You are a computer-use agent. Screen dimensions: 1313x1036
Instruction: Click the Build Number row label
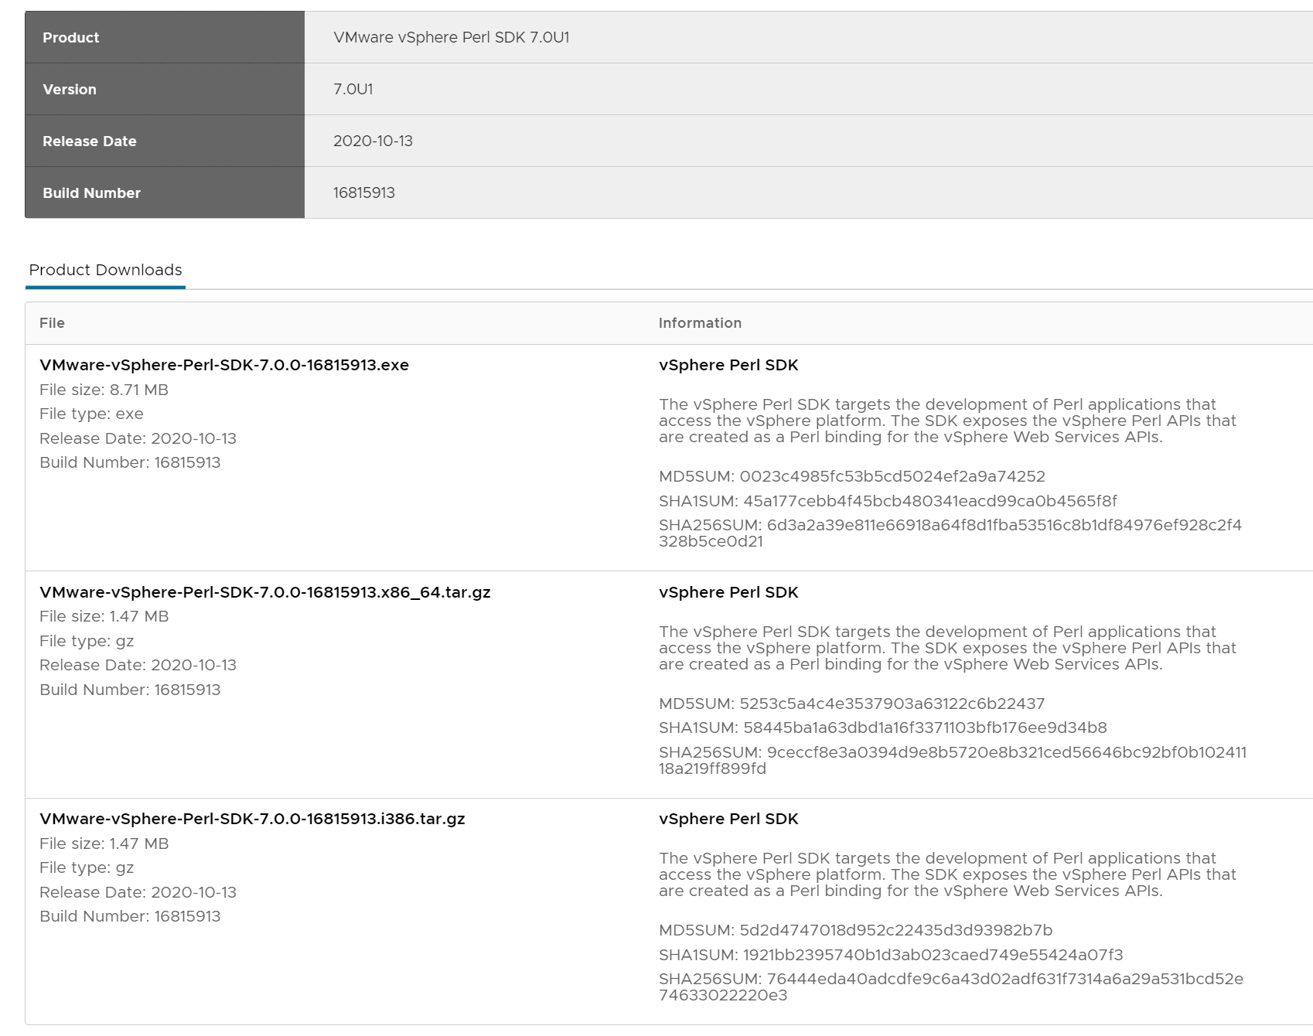(x=91, y=193)
